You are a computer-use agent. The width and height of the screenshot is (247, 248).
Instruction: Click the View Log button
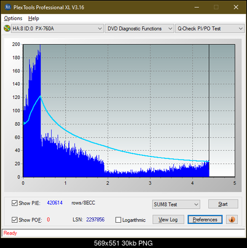[x=168, y=220]
